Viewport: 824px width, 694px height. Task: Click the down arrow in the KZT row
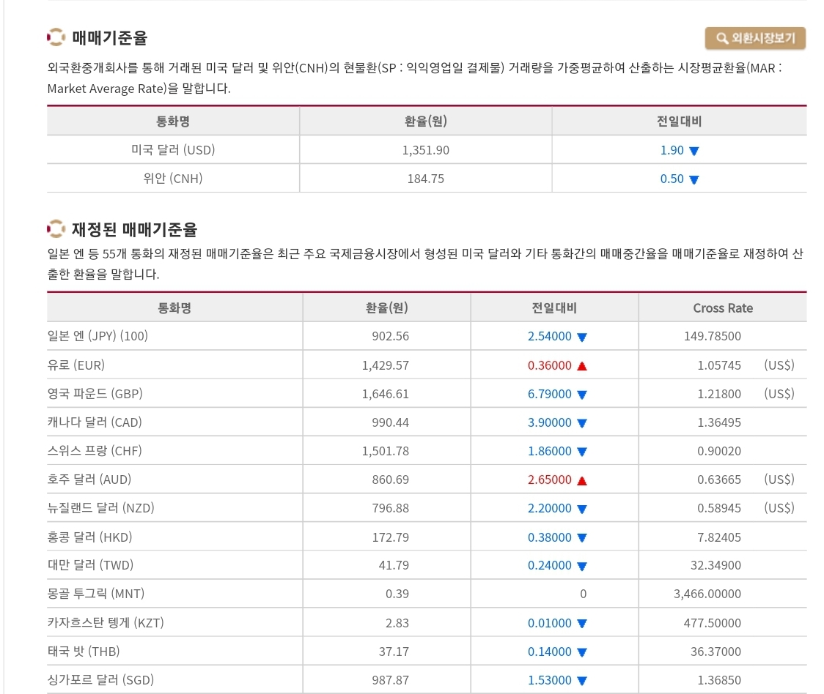[x=582, y=624]
